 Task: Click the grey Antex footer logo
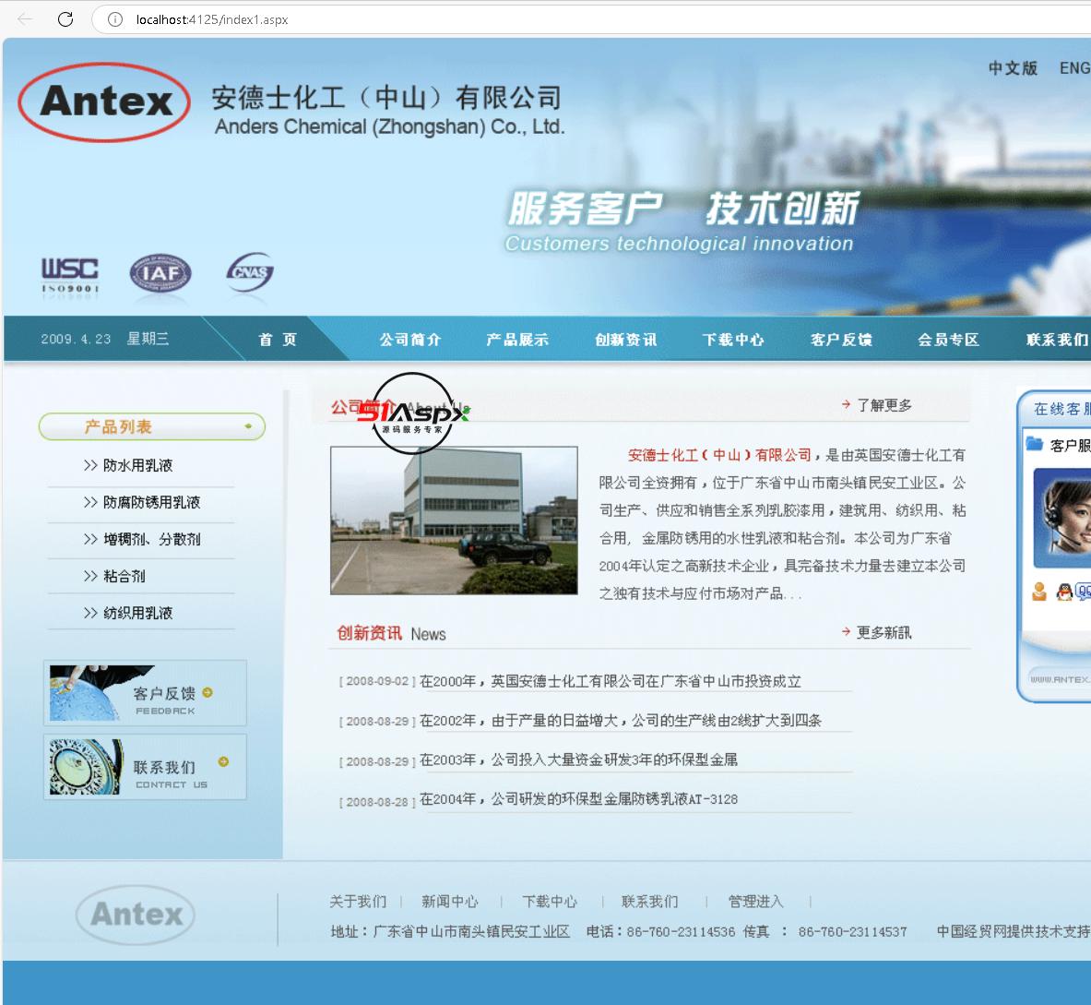click(136, 915)
